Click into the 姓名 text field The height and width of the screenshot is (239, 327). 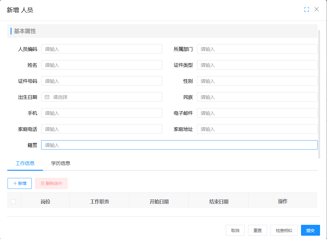tap(101, 65)
